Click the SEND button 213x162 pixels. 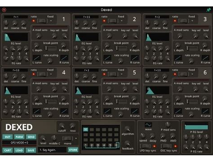click(x=31, y=137)
